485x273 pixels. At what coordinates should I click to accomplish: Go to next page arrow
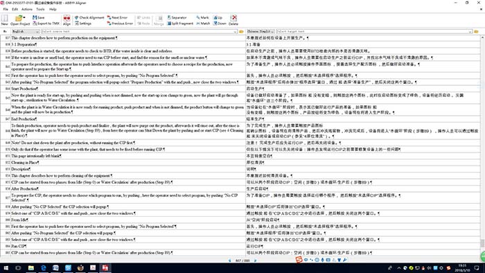(x=255, y=261)
